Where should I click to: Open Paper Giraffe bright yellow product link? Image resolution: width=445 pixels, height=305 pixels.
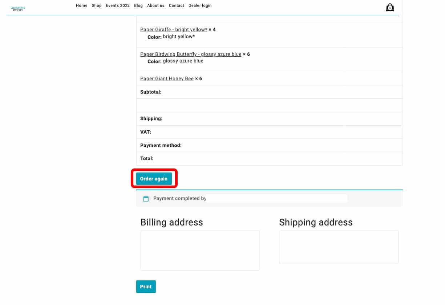174,30
